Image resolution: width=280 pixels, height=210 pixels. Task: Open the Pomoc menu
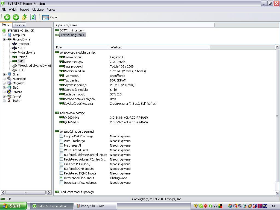51,10
